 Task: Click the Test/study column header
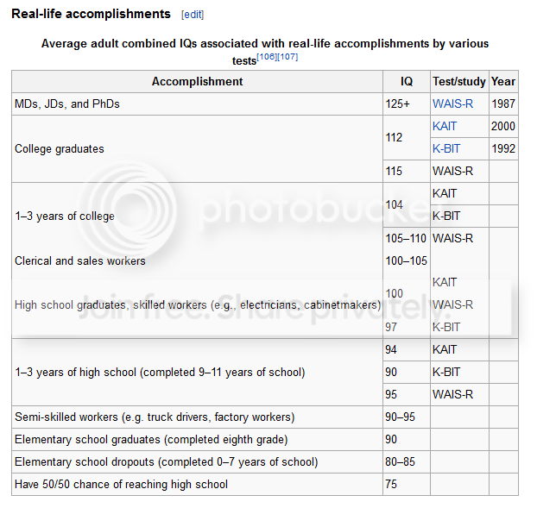459,81
